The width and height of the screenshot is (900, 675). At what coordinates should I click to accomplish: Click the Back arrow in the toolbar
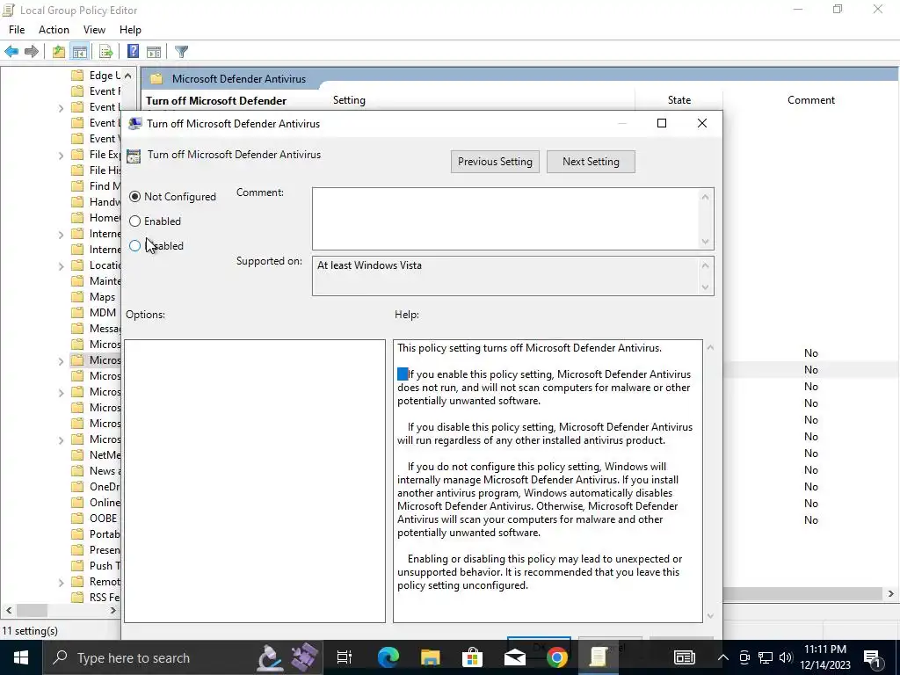point(11,52)
